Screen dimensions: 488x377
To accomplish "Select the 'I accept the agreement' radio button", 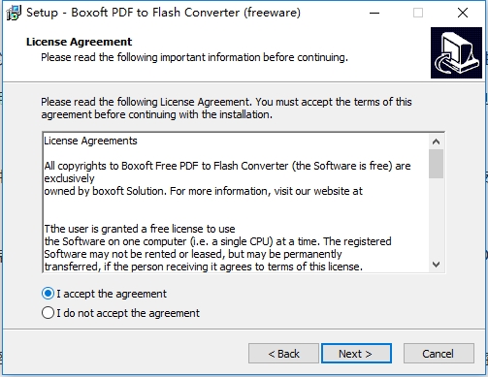I will point(48,294).
